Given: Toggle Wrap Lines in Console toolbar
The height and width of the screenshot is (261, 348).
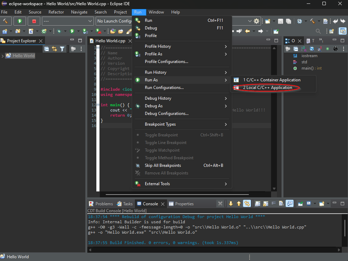Looking at the screenshot, I should [x=273, y=204].
